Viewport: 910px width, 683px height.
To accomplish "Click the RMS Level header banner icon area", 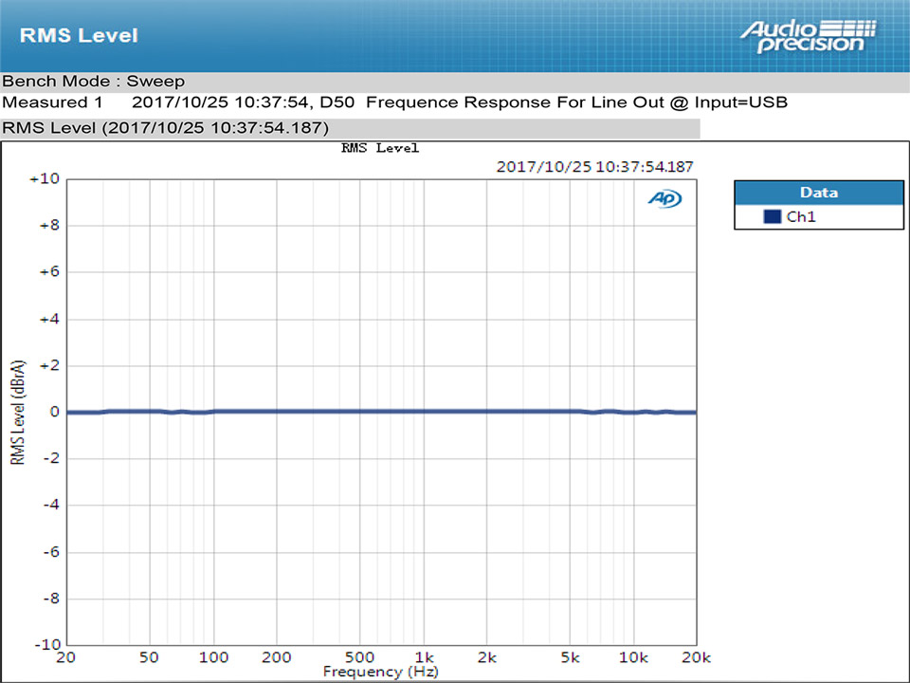I will point(79,34).
